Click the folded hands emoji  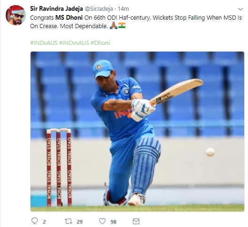[114, 26]
